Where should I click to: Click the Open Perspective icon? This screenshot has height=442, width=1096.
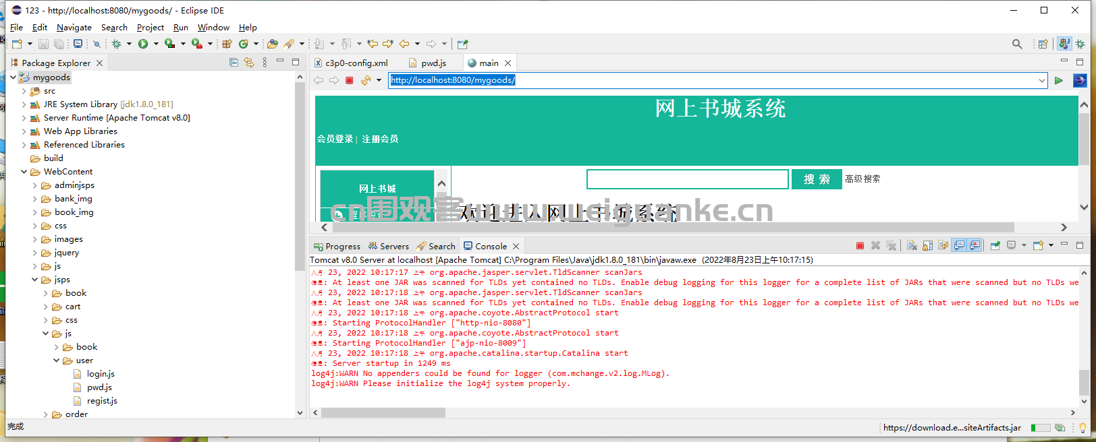coord(1043,44)
